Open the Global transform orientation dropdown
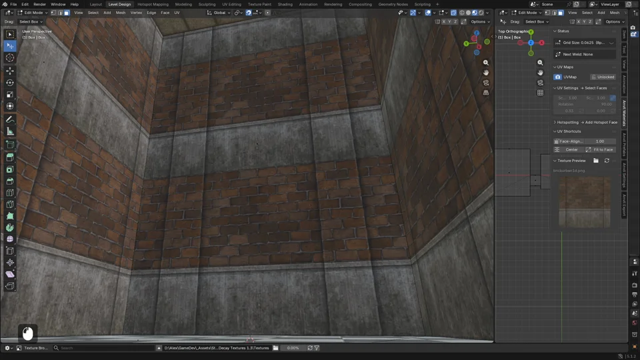 click(x=219, y=13)
